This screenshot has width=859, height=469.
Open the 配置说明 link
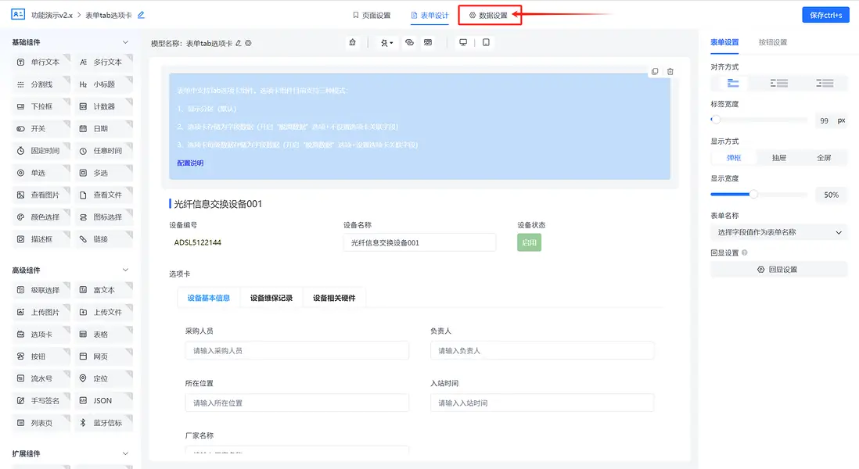(190, 163)
